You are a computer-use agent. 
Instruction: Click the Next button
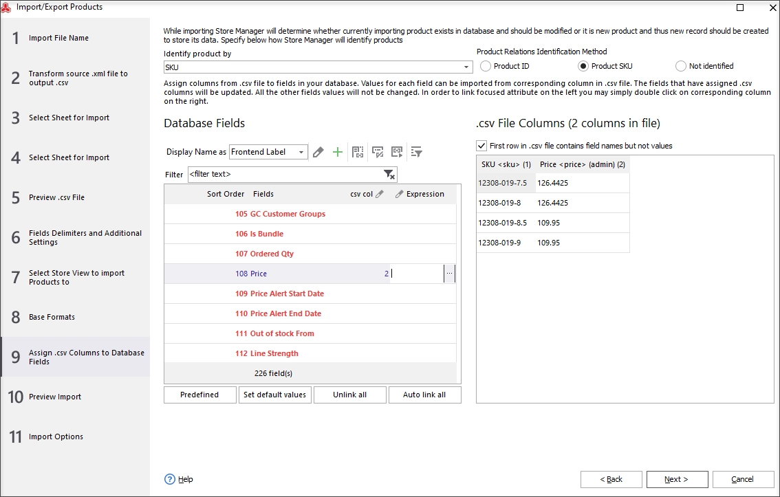point(677,479)
